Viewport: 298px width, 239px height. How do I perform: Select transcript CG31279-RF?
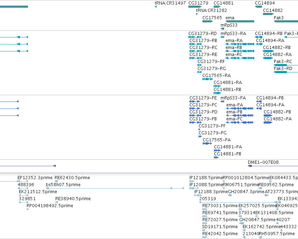pyautogui.click(x=211, y=62)
